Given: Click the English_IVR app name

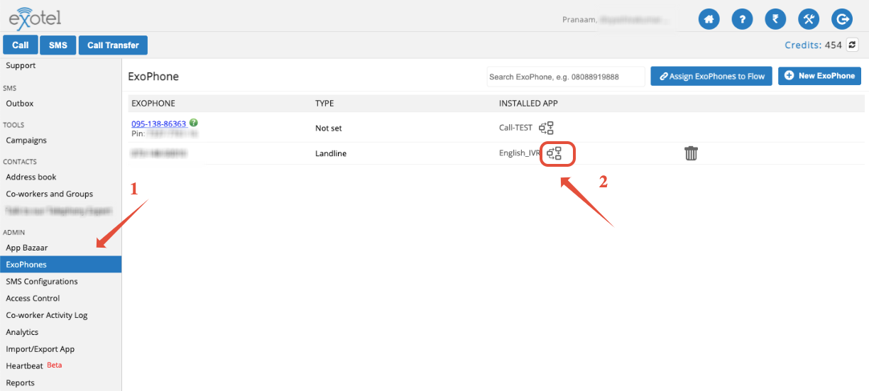Looking at the screenshot, I should pyautogui.click(x=520, y=153).
